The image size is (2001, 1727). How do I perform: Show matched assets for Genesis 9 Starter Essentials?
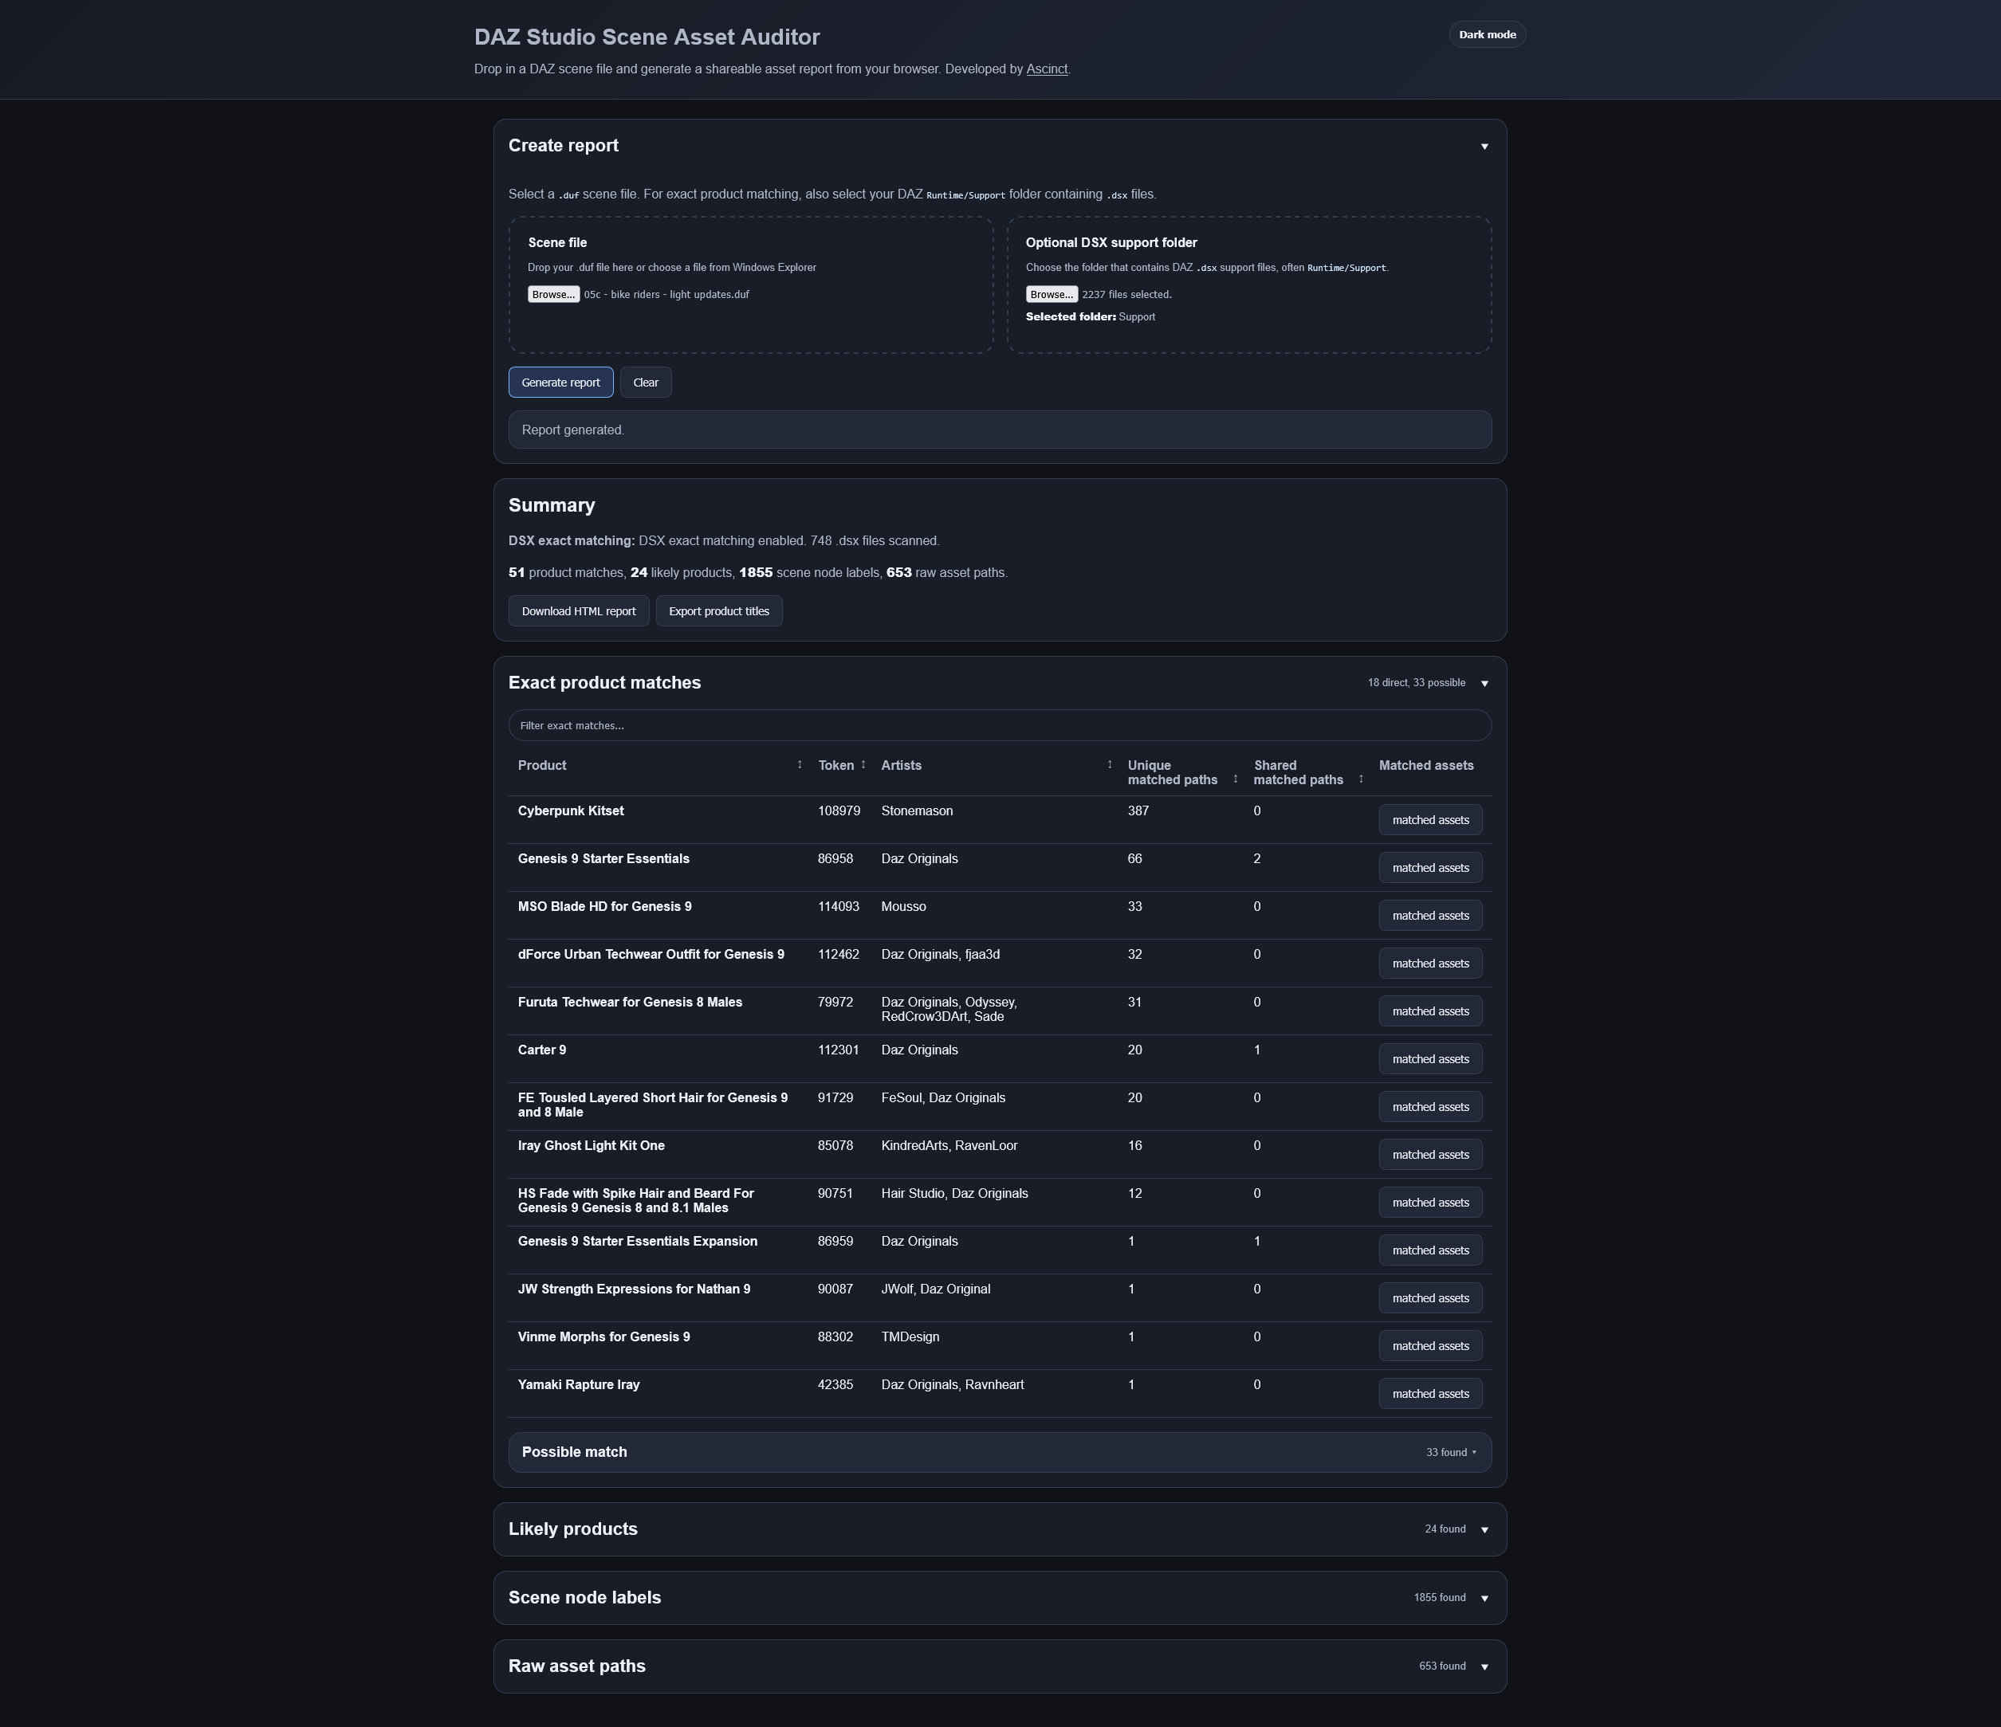click(x=1430, y=868)
